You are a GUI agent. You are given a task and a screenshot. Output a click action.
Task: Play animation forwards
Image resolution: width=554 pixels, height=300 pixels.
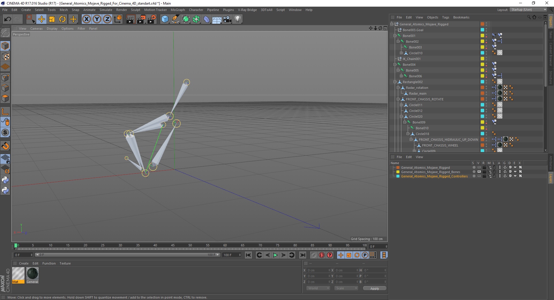(x=275, y=255)
